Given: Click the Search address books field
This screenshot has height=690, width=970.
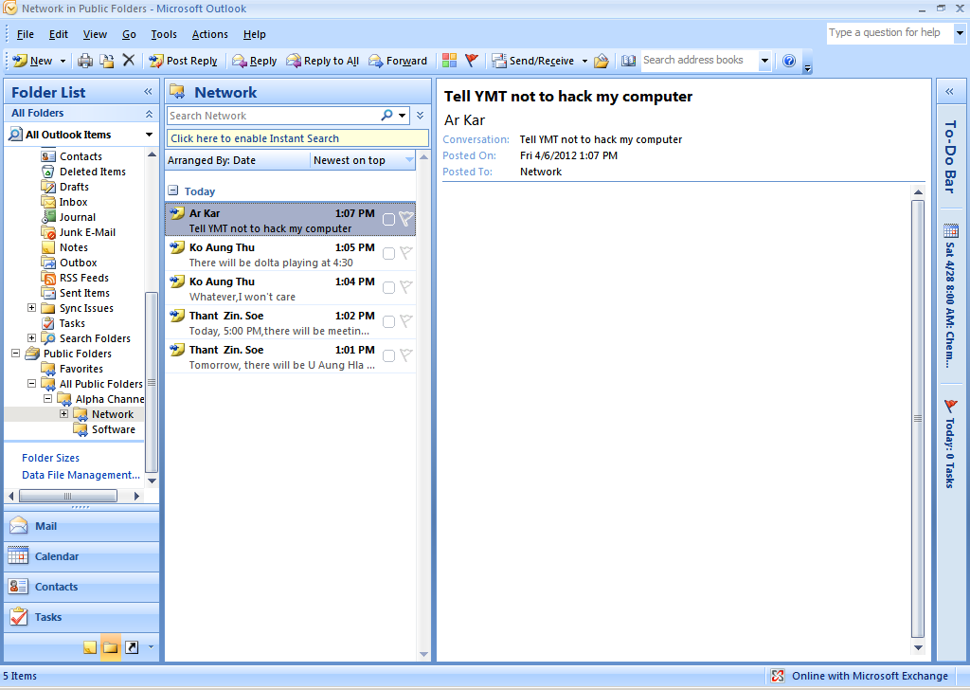Looking at the screenshot, I should pyautogui.click(x=699, y=60).
